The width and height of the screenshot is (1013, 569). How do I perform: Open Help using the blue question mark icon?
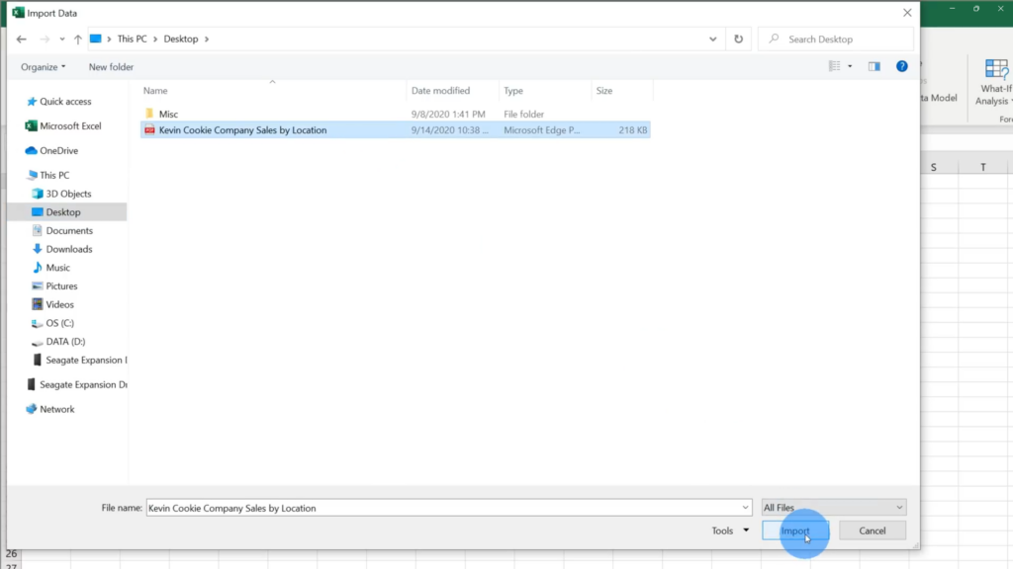point(899,66)
